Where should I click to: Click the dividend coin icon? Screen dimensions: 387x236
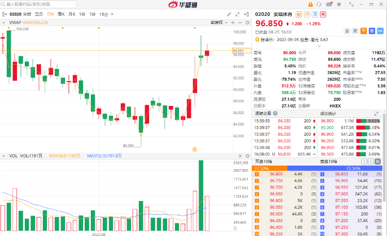point(257,40)
